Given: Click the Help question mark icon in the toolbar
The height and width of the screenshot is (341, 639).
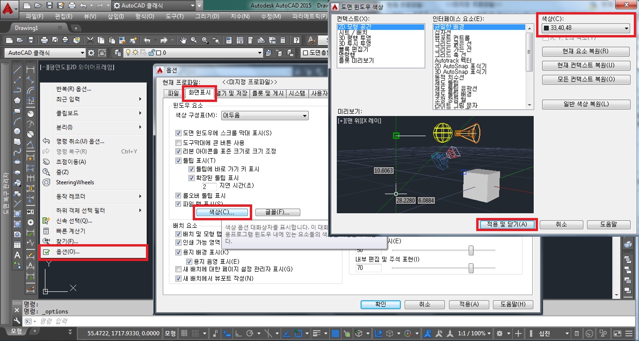Looking at the screenshot, I should (297, 40).
